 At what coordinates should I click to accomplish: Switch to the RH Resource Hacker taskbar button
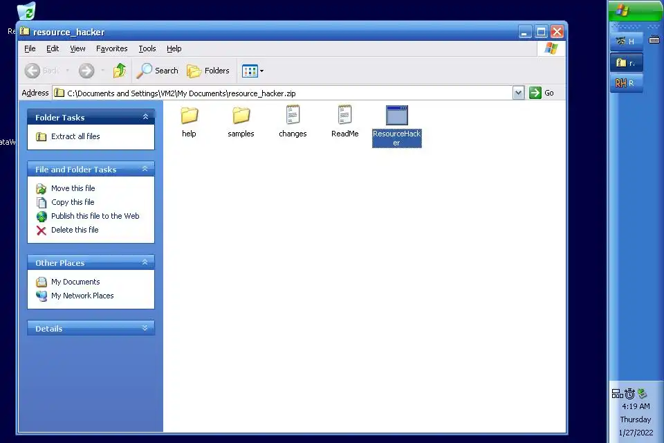627,83
